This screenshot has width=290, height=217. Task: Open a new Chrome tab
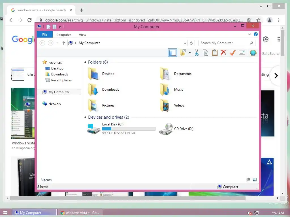click(82, 10)
